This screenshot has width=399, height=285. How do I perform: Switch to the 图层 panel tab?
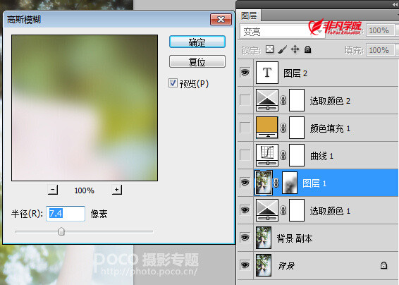pos(249,16)
